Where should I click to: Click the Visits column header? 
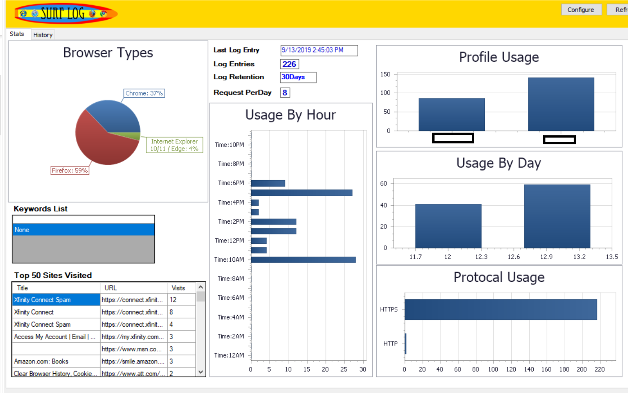pos(181,288)
